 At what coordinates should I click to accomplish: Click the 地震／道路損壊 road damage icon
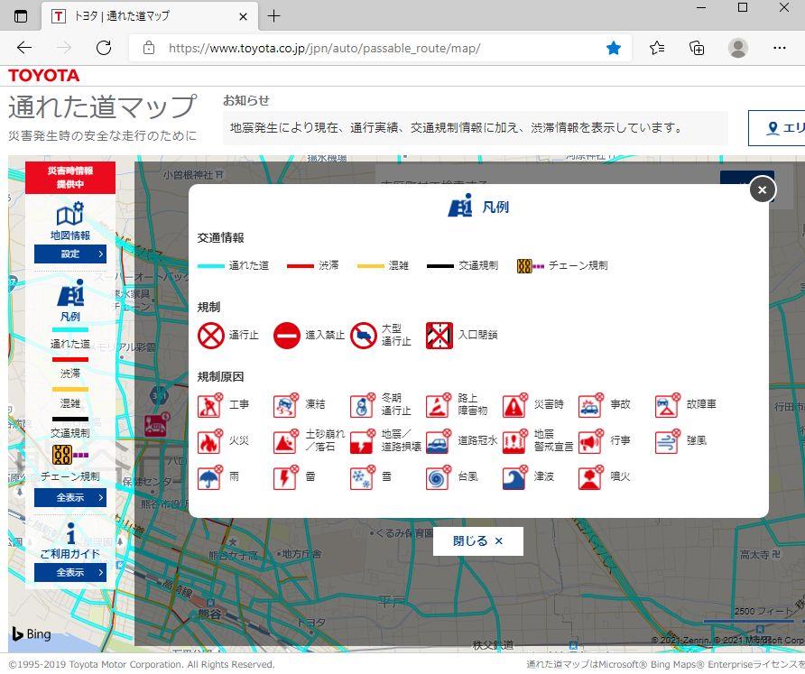click(x=363, y=441)
